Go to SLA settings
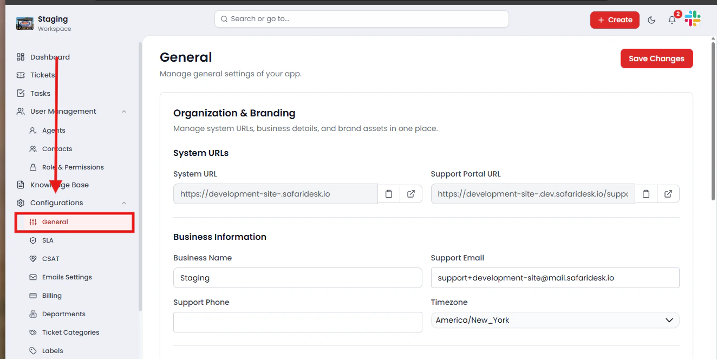717x359 pixels. click(48, 240)
